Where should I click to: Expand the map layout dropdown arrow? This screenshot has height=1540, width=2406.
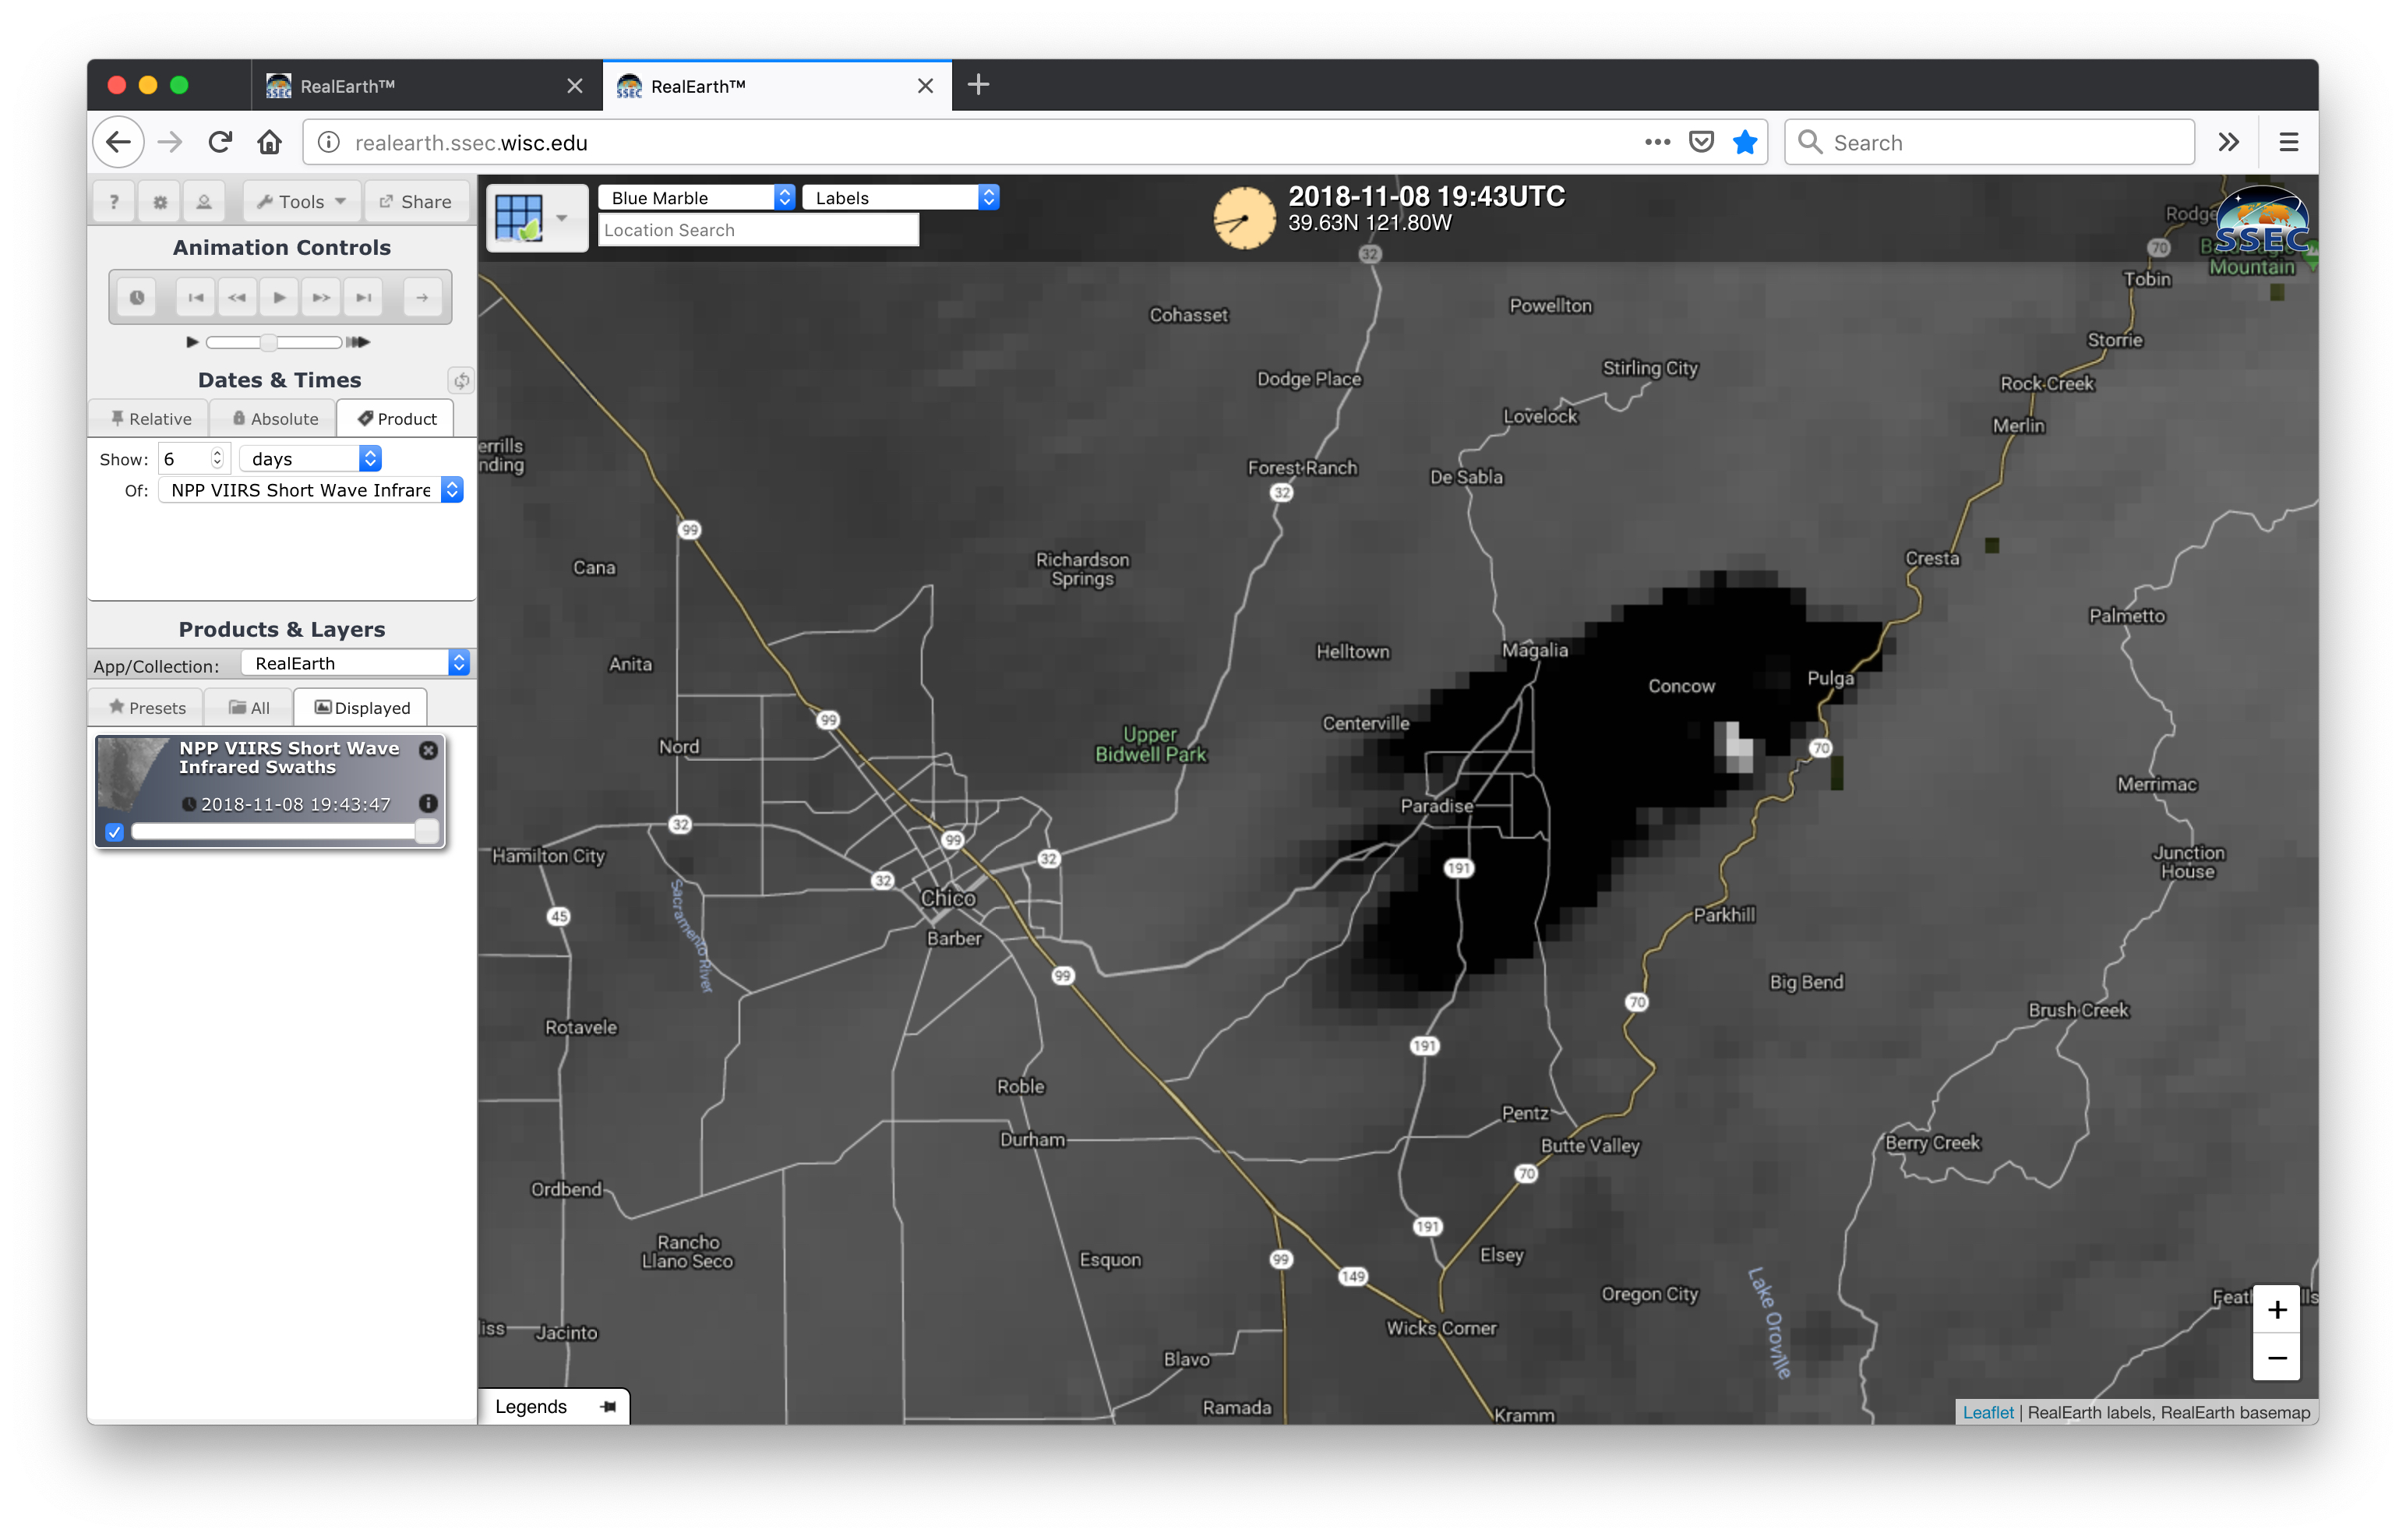(563, 218)
